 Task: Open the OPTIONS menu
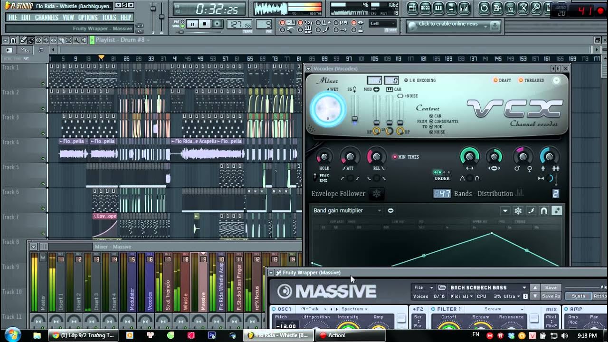pos(88,18)
